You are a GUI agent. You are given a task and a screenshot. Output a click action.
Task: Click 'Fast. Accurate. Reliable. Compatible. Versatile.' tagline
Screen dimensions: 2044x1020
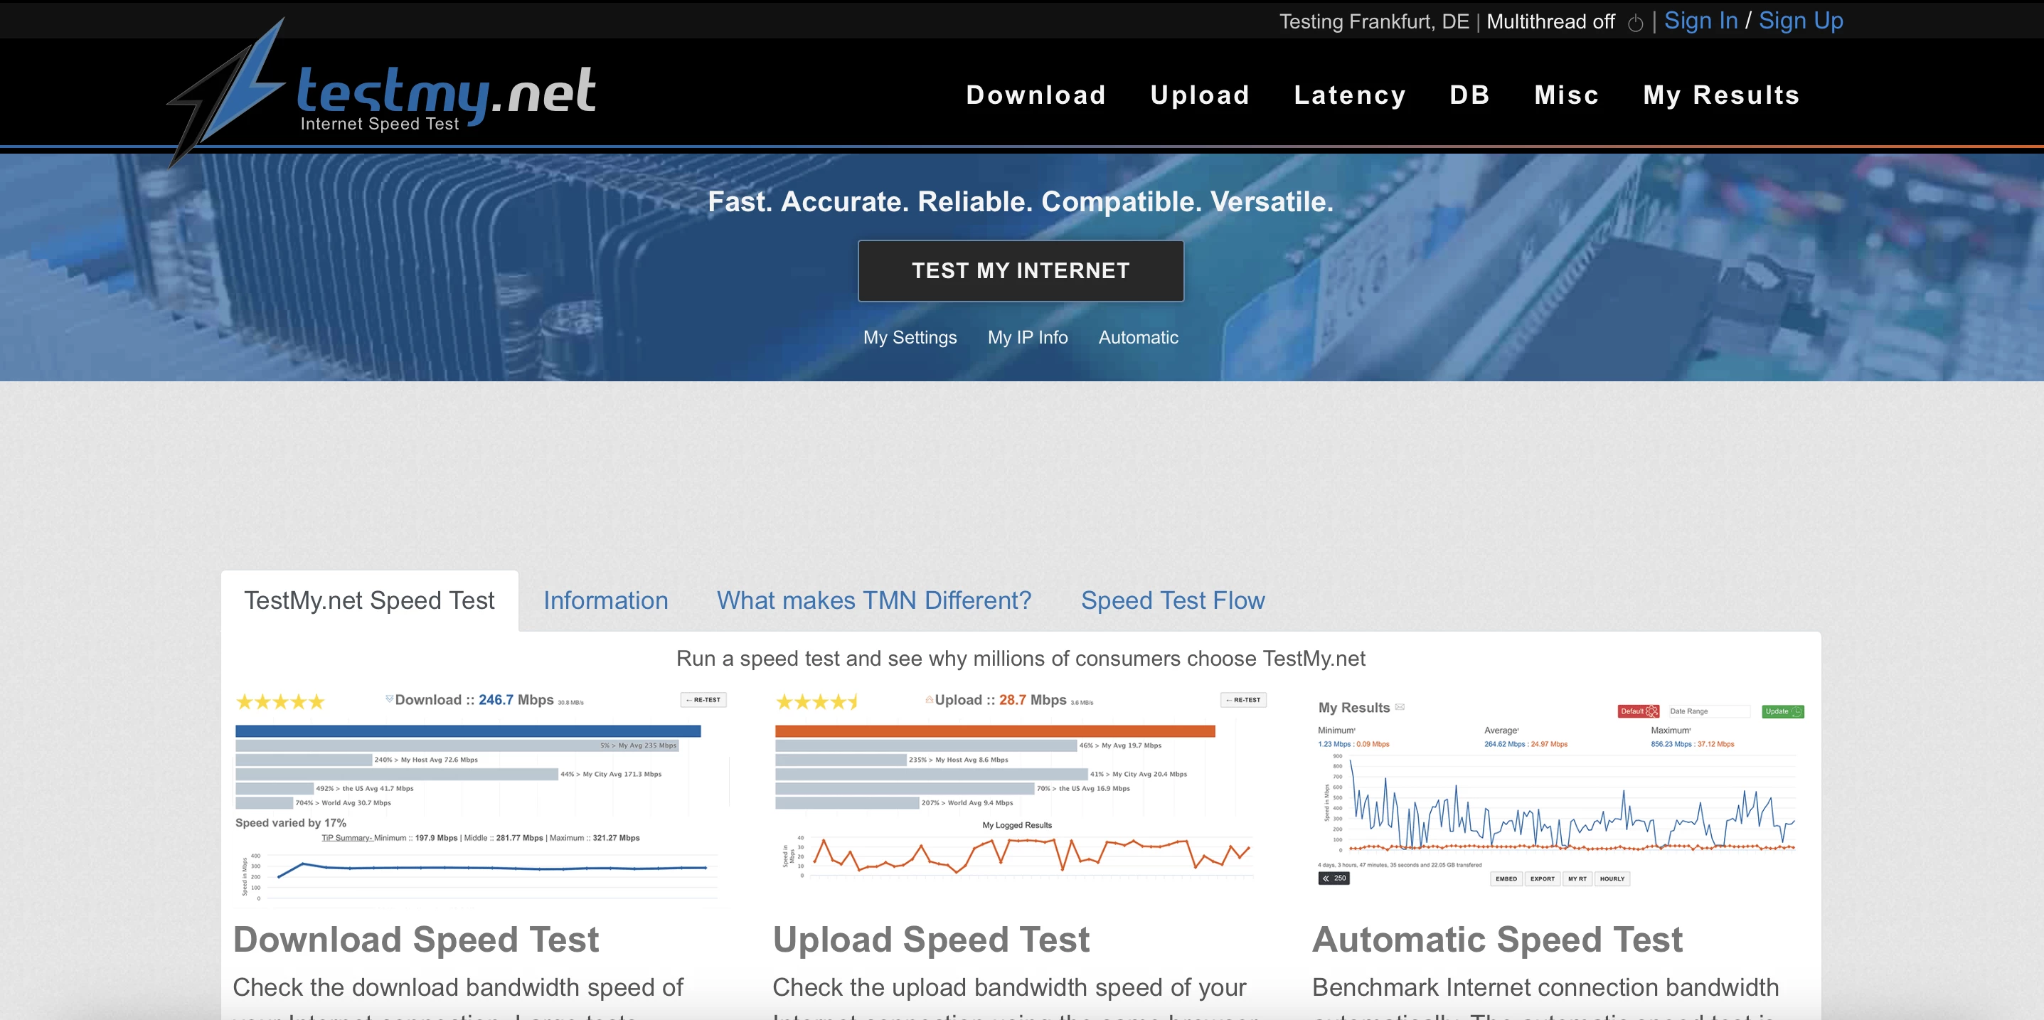(x=1021, y=201)
